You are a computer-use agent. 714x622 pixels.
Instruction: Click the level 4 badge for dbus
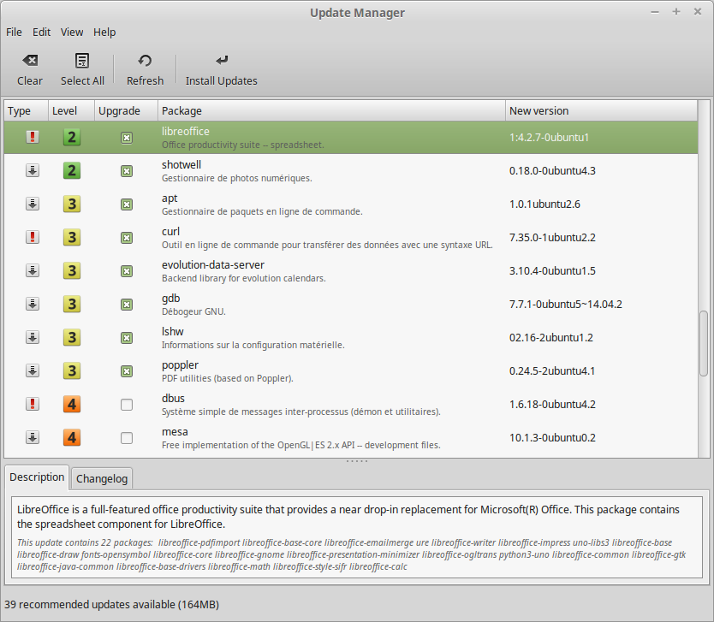pyautogui.click(x=72, y=404)
